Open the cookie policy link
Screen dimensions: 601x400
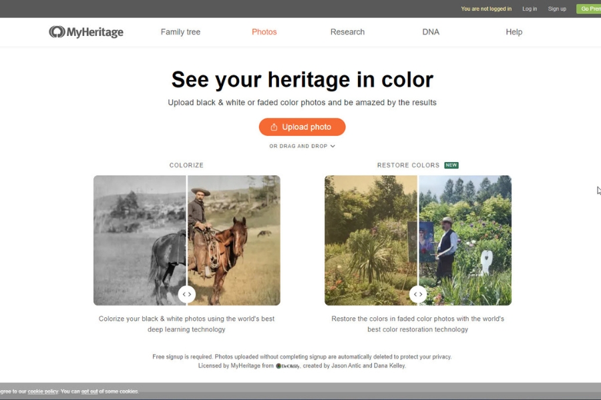[x=43, y=391]
